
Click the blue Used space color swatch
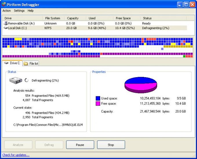pyautogui.click(x=98, y=98)
